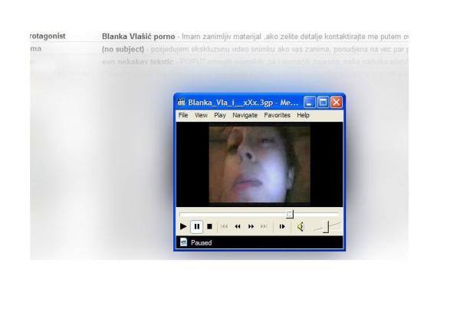Open the first email in the list
This screenshot has height=332, width=460.
click(x=219, y=36)
